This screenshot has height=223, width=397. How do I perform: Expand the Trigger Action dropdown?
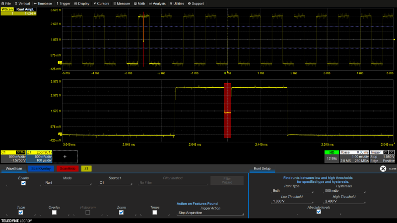click(210, 213)
